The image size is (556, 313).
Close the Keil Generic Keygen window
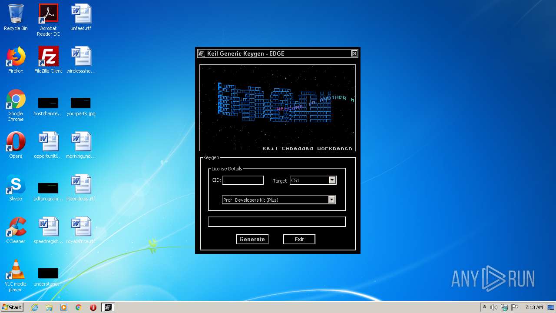click(354, 53)
